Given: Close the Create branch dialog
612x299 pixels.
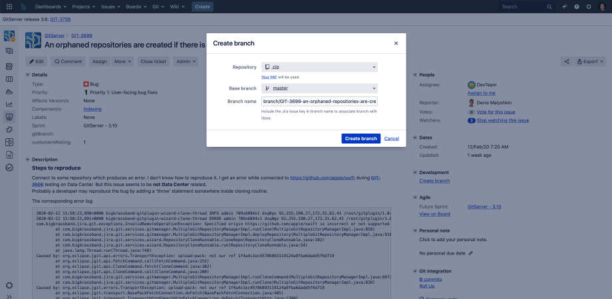Looking at the screenshot, I should click(x=396, y=43).
